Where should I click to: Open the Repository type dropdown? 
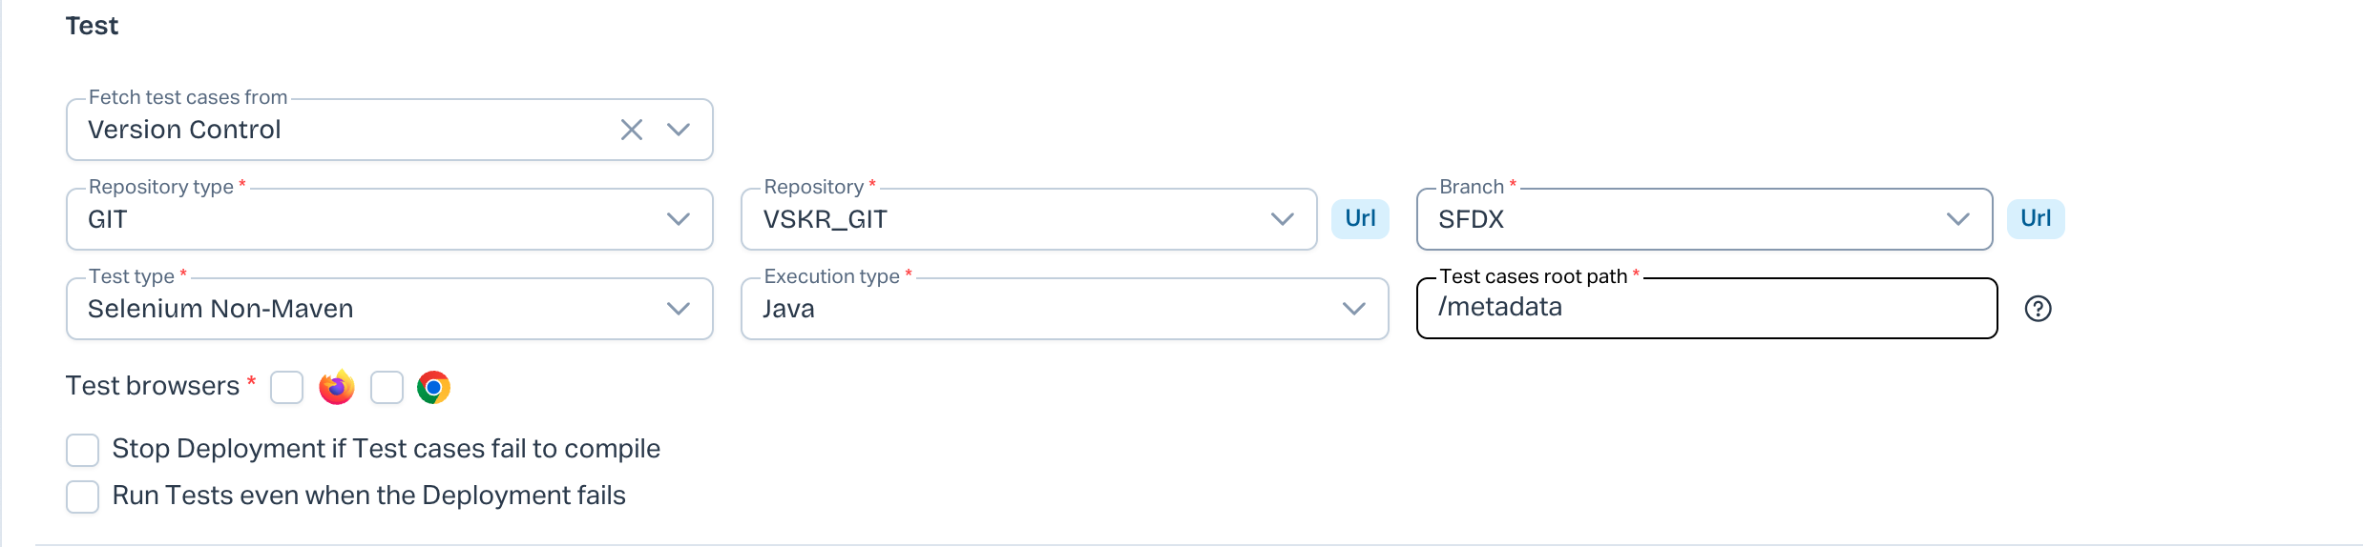click(679, 219)
